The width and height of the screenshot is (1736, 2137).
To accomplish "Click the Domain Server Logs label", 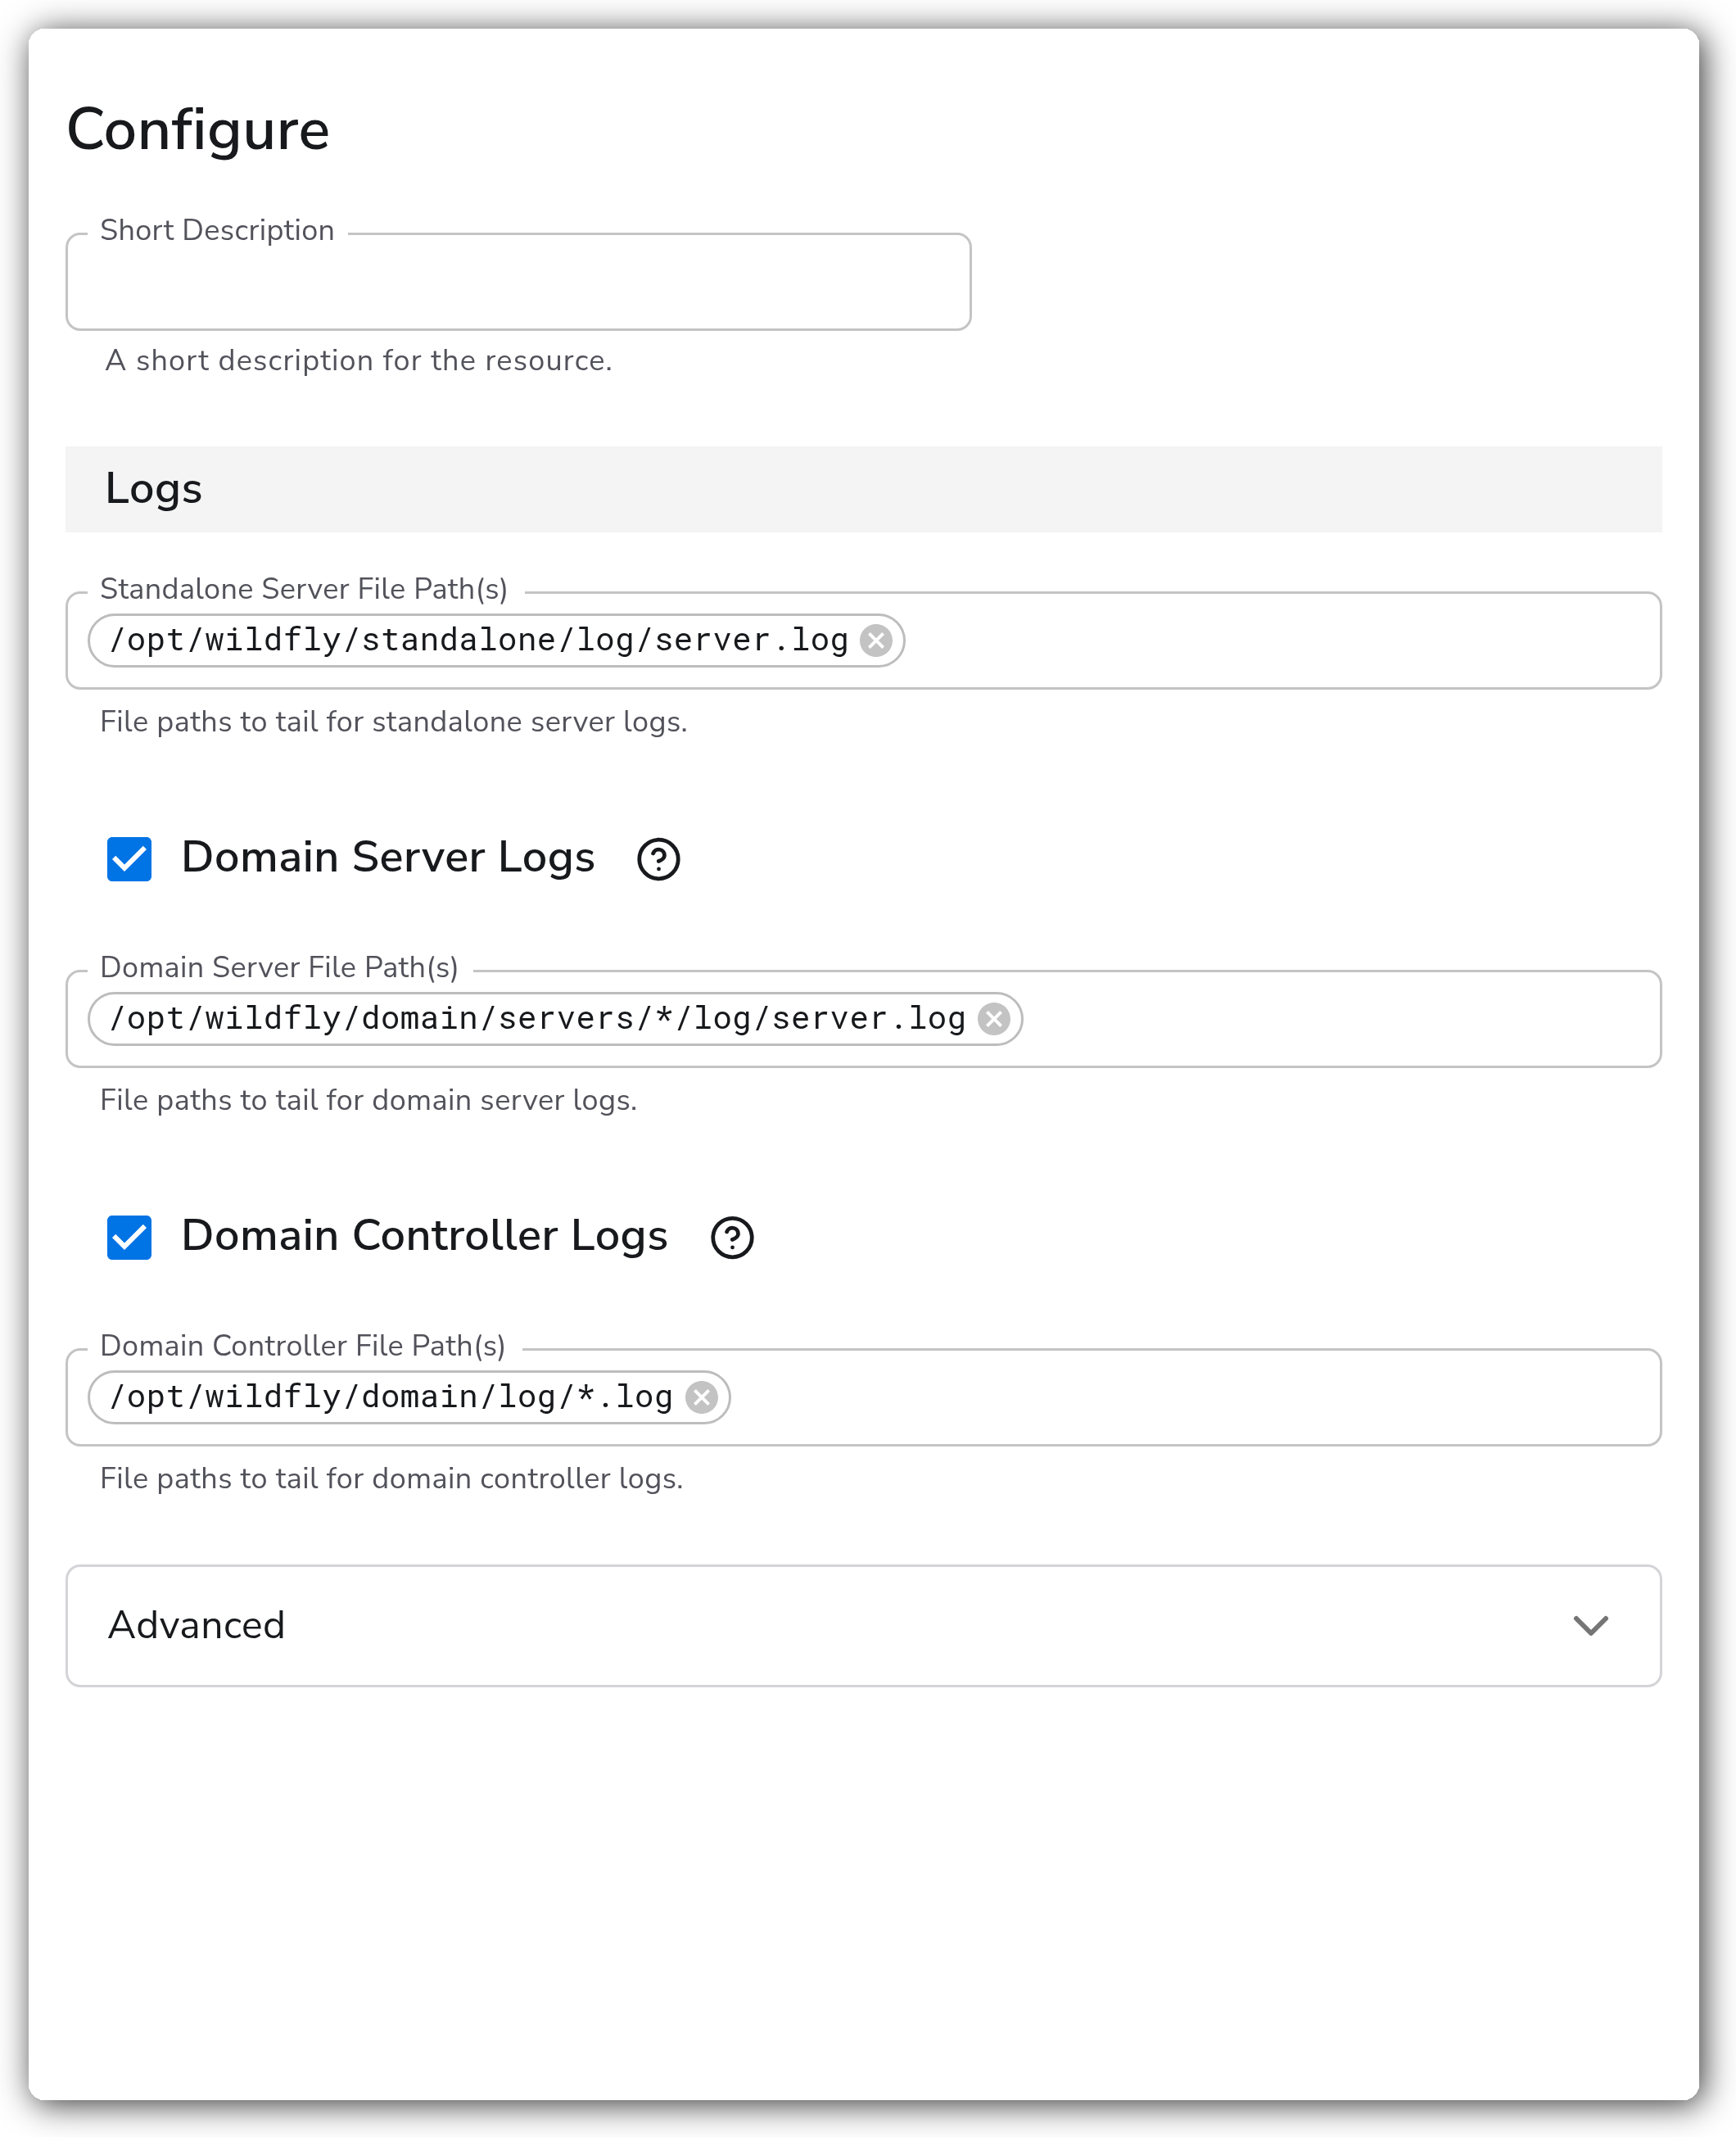I will 388,858.
